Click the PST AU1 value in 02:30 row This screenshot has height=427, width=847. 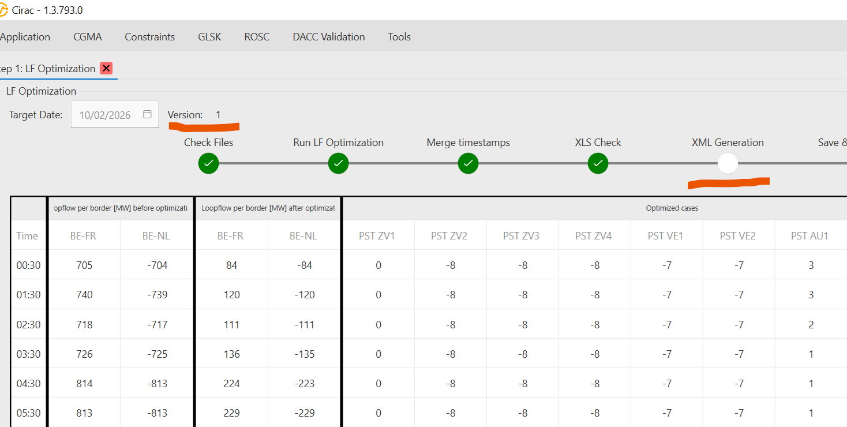(x=811, y=325)
